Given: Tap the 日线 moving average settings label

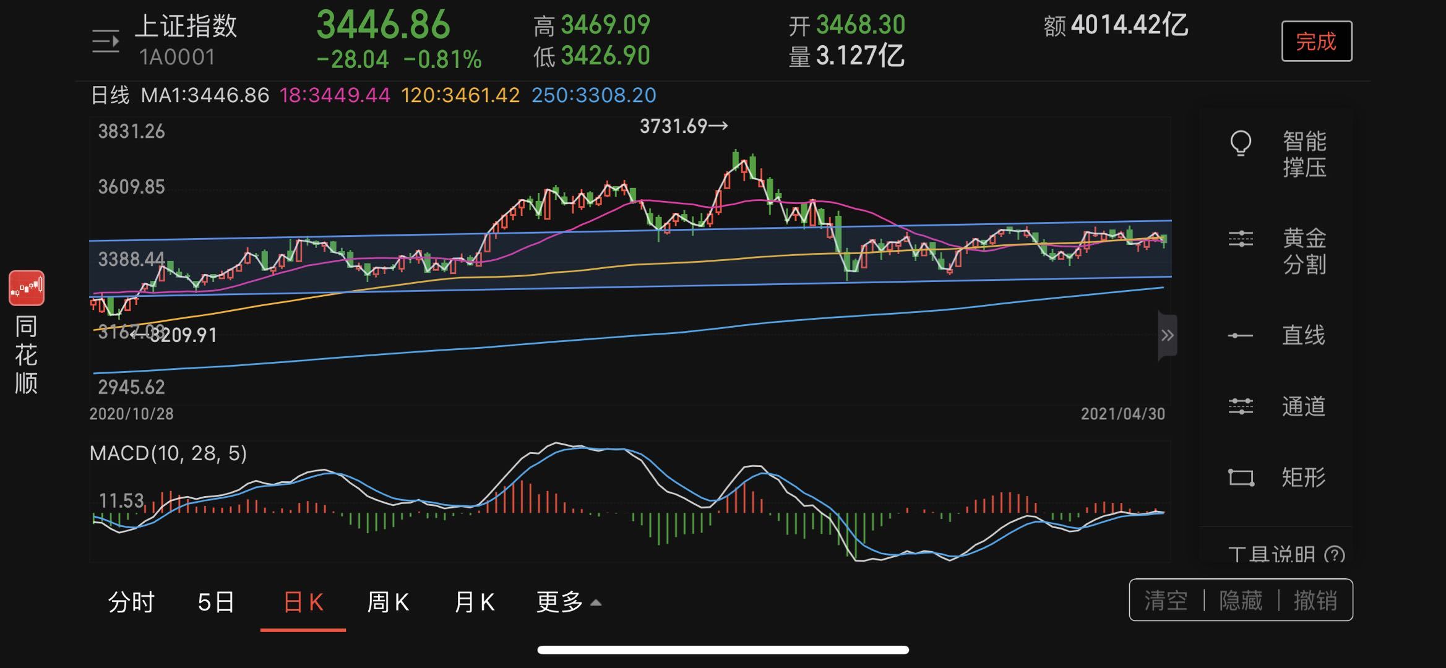Looking at the screenshot, I should click(110, 95).
